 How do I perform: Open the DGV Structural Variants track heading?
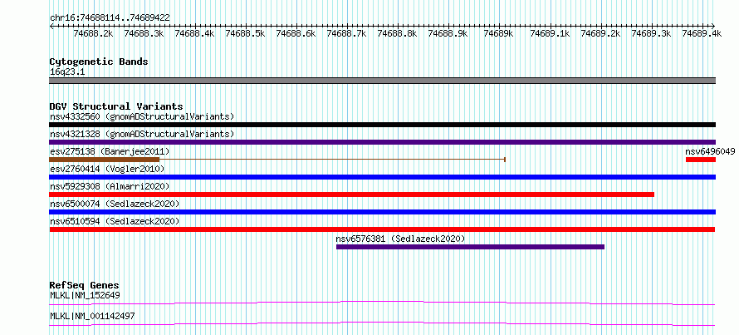coord(116,106)
